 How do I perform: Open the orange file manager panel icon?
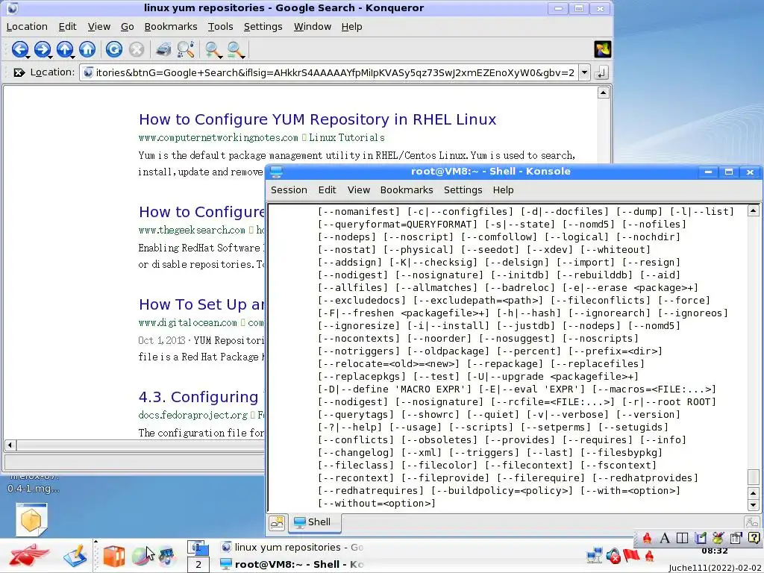click(x=114, y=557)
